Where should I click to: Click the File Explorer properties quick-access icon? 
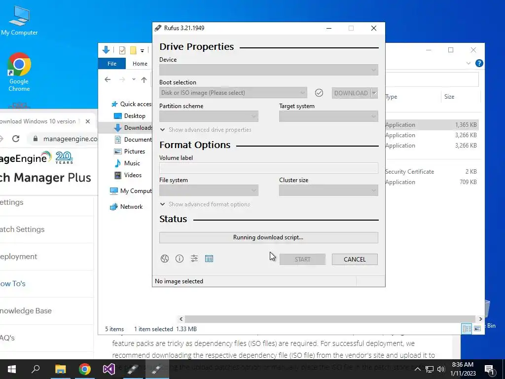(x=122, y=50)
